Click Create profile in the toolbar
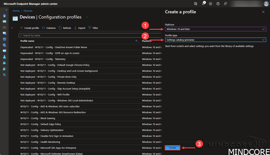 (30, 28)
